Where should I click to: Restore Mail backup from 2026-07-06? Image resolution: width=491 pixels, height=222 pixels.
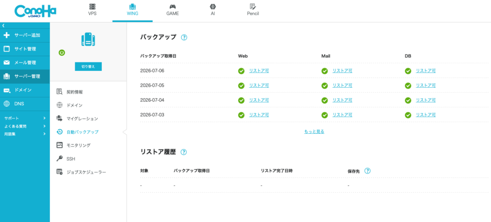pos(342,71)
